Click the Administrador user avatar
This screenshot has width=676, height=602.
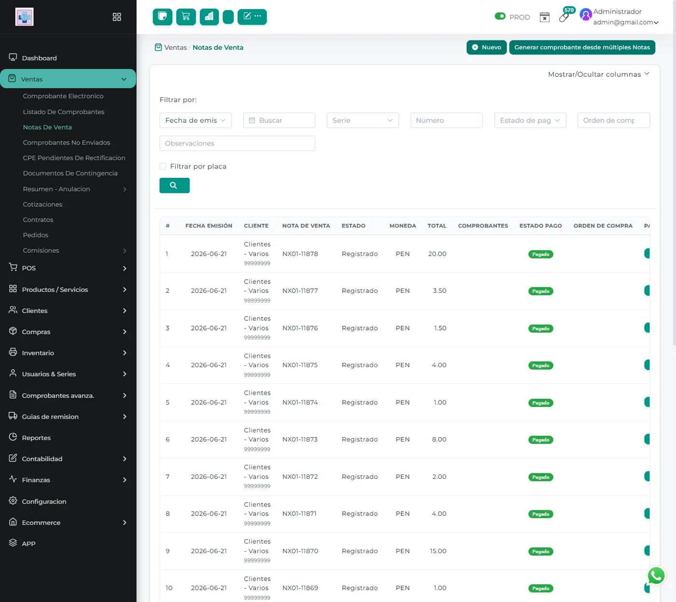(586, 15)
